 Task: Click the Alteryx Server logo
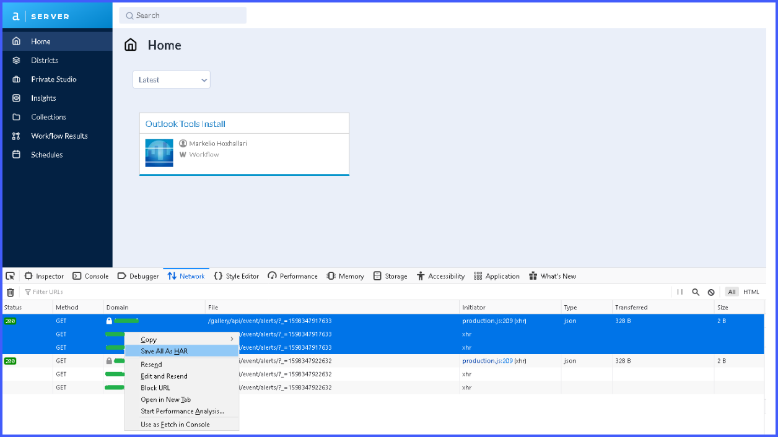click(x=41, y=17)
